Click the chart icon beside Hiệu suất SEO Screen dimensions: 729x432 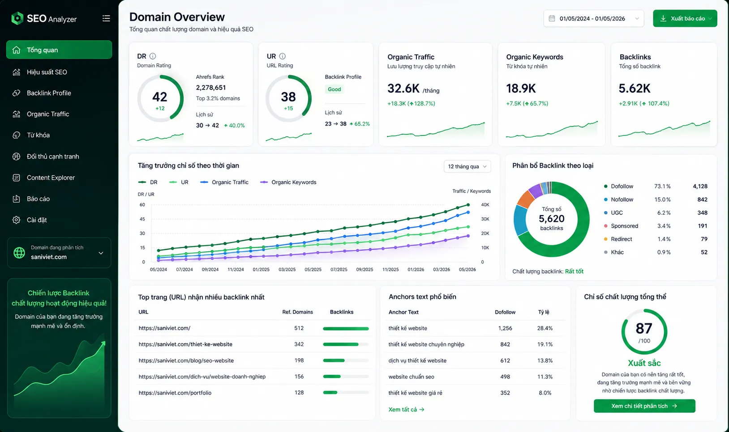(17, 72)
